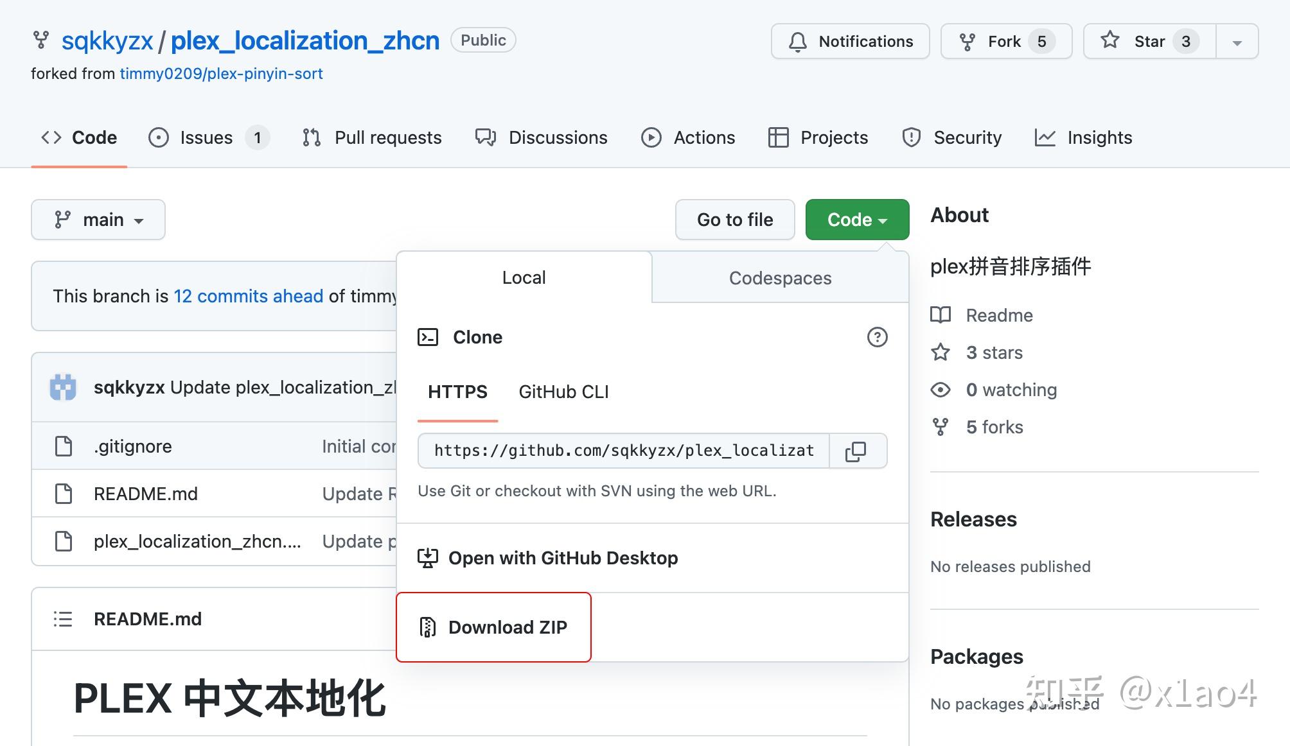Screen dimensions: 1290x746
Task: Collapse the green Code dropdown
Action: 857,220
